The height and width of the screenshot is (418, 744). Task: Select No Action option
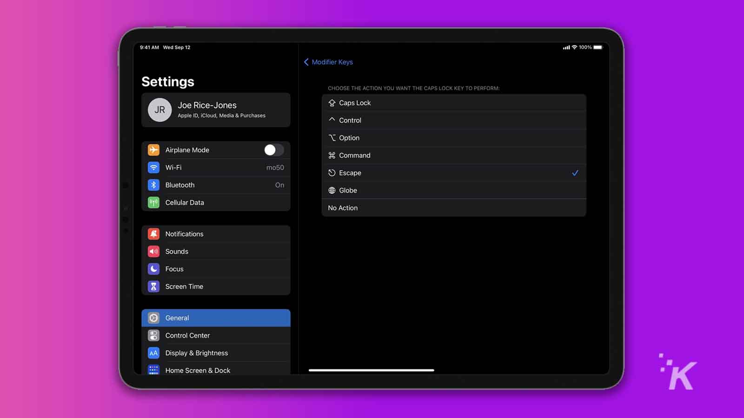(454, 208)
